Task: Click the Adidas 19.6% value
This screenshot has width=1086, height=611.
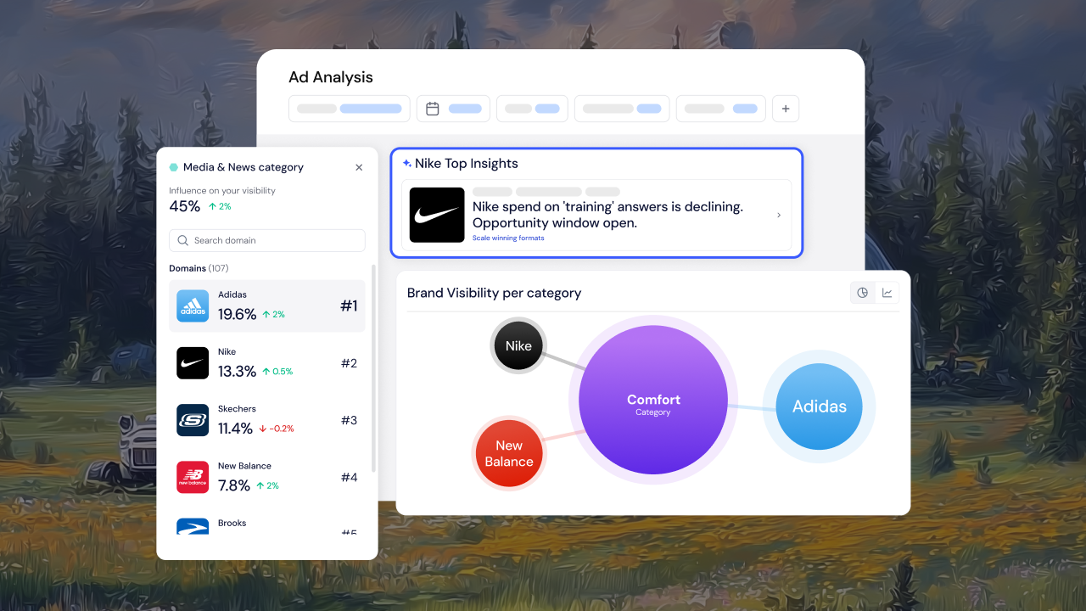Action: [238, 315]
